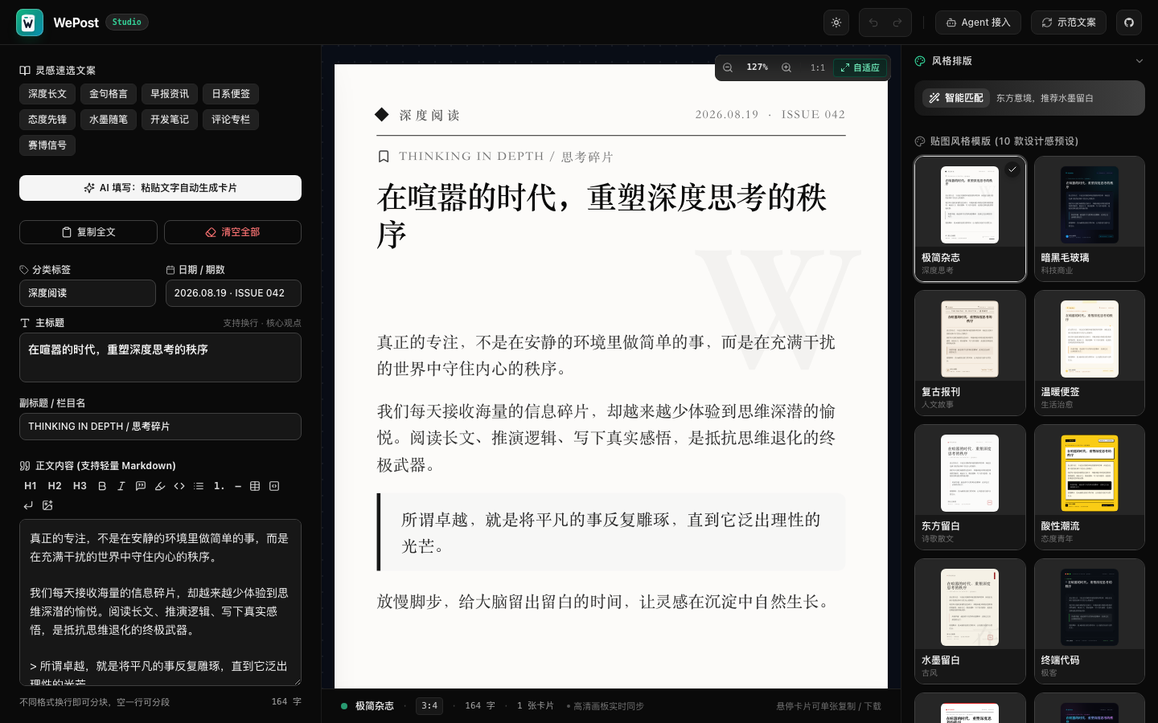Open Agent 接入 dialog
The height and width of the screenshot is (723, 1158).
pyautogui.click(x=978, y=22)
